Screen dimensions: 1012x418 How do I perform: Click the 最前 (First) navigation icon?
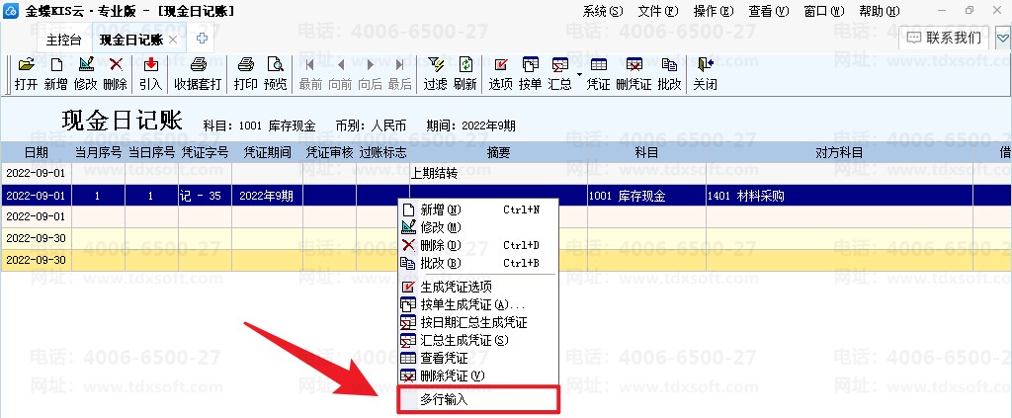pyautogui.click(x=310, y=73)
